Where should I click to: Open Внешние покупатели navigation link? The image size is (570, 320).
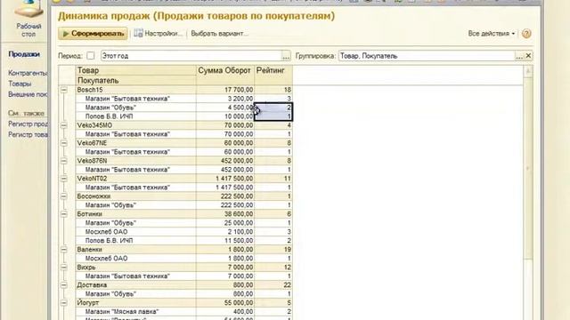click(28, 94)
